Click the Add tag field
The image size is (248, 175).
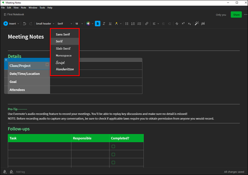(20, 172)
